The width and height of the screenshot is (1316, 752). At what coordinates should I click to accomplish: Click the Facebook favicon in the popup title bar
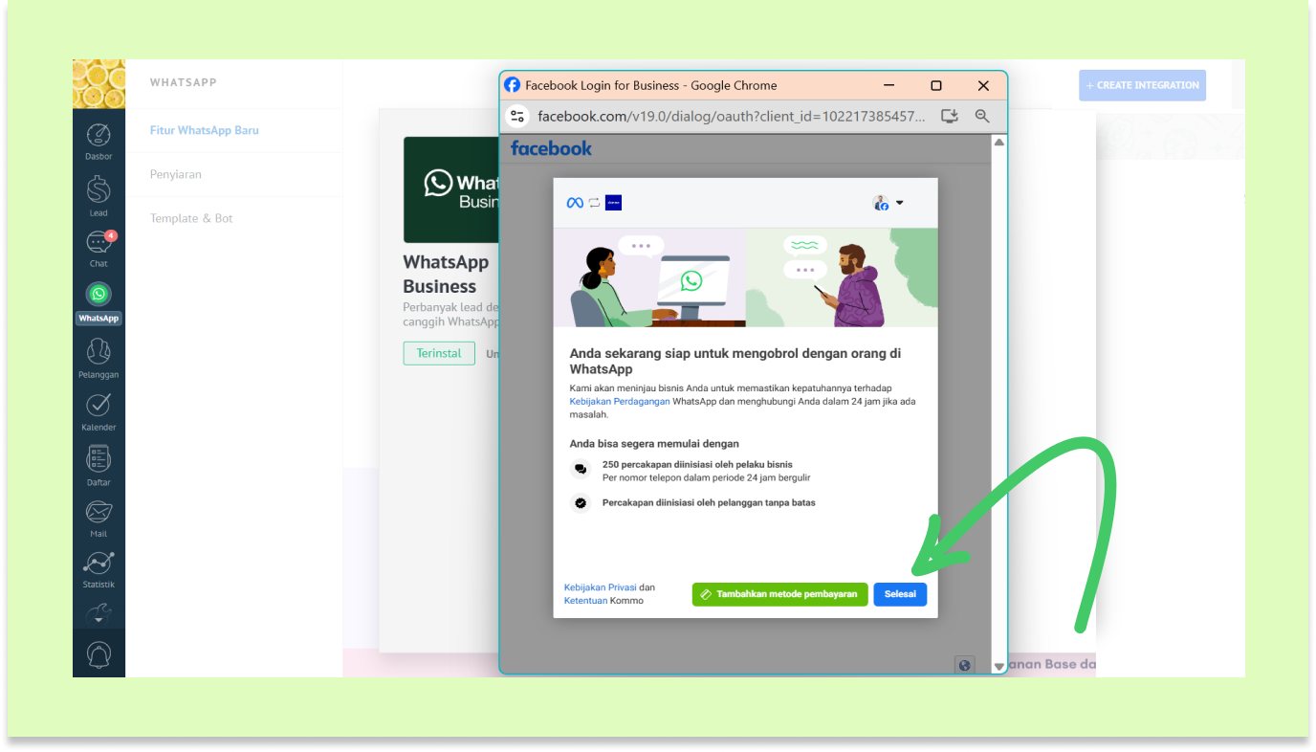513,85
